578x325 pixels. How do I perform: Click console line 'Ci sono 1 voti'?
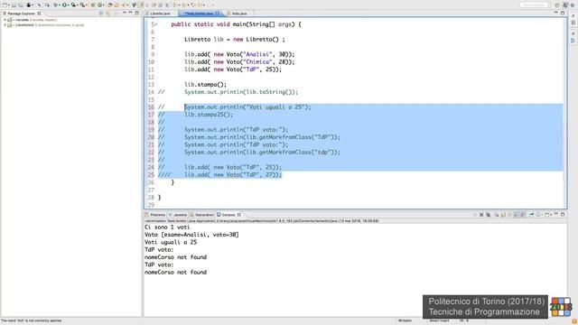[167, 227]
